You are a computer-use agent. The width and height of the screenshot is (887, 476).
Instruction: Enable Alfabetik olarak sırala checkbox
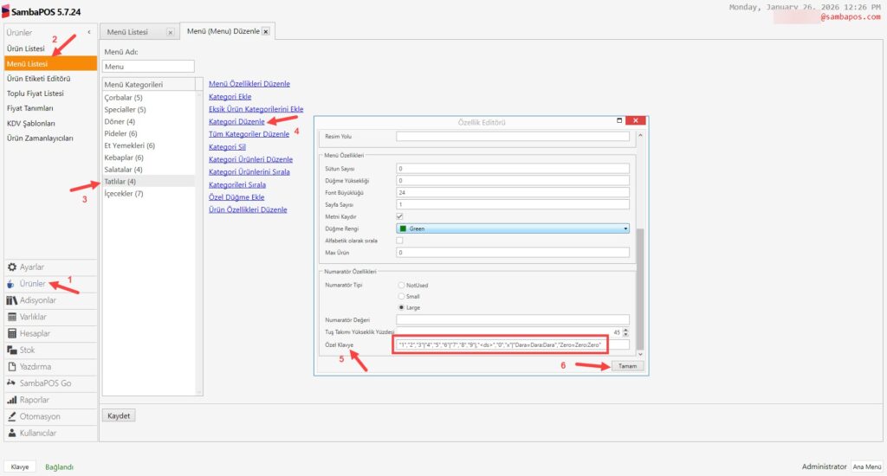(x=399, y=240)
